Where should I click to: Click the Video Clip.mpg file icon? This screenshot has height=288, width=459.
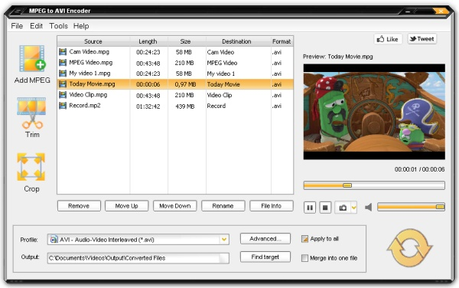63,95
